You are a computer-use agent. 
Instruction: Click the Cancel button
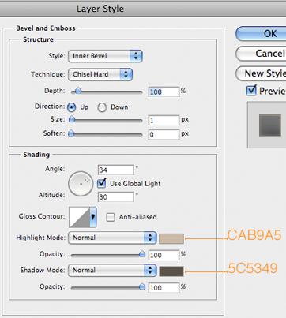pos(261,54)
